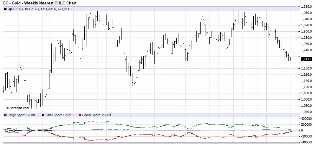The image size is (315, 144).
Task: Click the 1,300.0 price axis label
Action: (306, 31)
